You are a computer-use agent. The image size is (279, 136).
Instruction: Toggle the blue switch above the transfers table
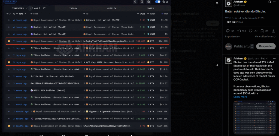coord(158,2)
